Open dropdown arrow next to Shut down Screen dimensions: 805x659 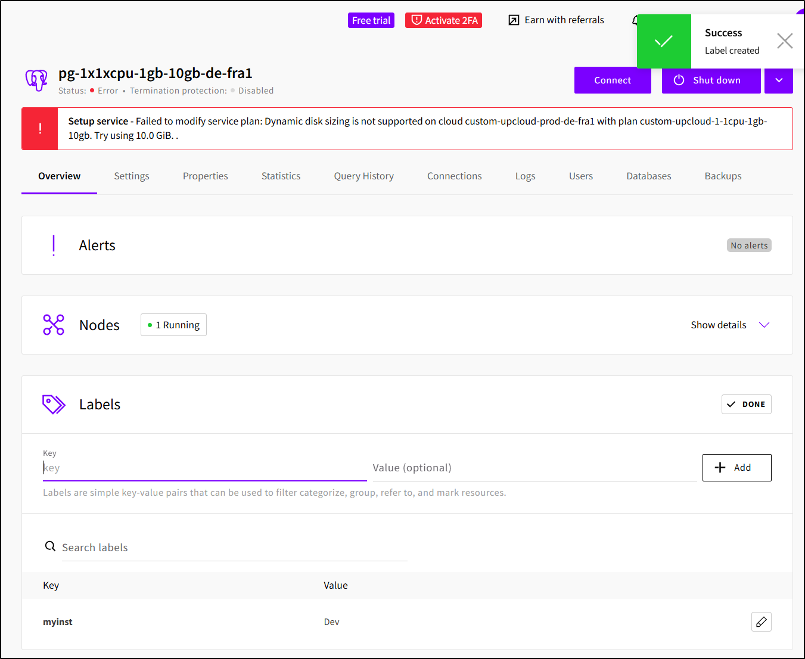click(x=779, y=80)
